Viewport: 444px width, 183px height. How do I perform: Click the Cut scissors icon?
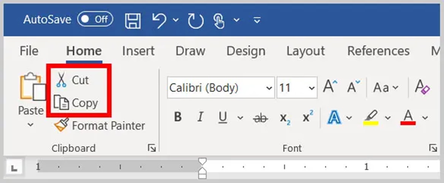pos(61,80)
